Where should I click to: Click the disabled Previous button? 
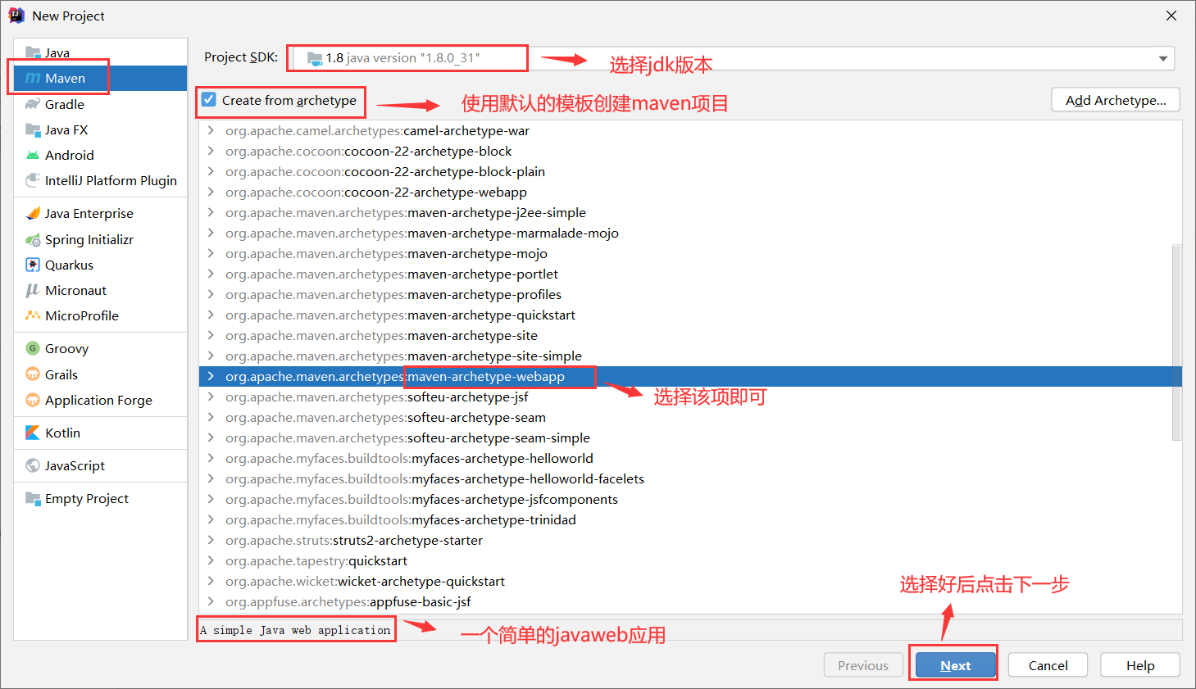(863, 665)
